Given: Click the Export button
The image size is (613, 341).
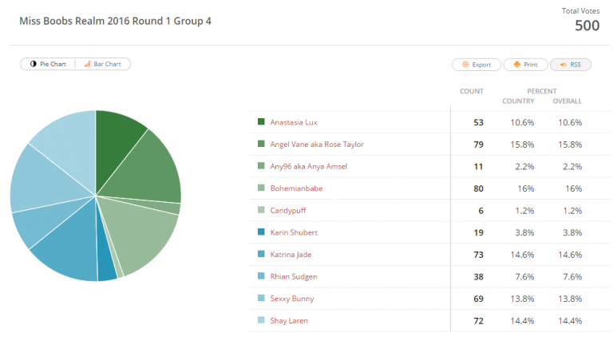Looking at the screenshot, I should coord(477,65).
